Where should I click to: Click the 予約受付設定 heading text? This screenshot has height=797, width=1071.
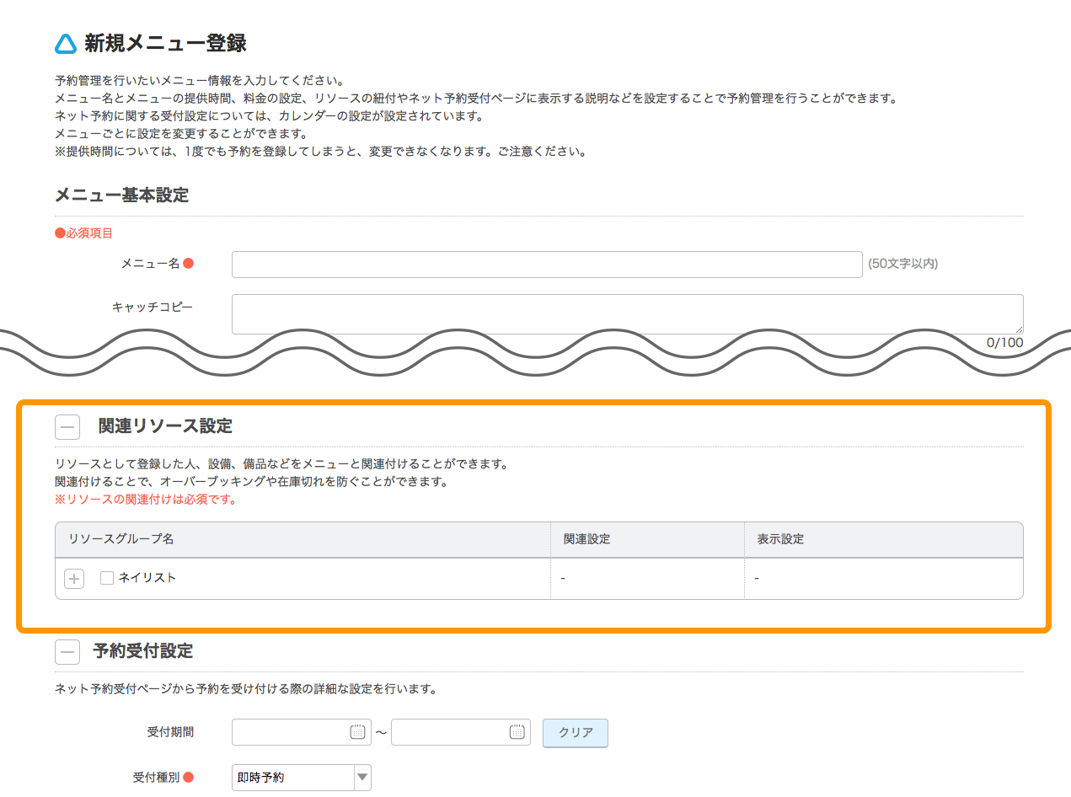143,651
